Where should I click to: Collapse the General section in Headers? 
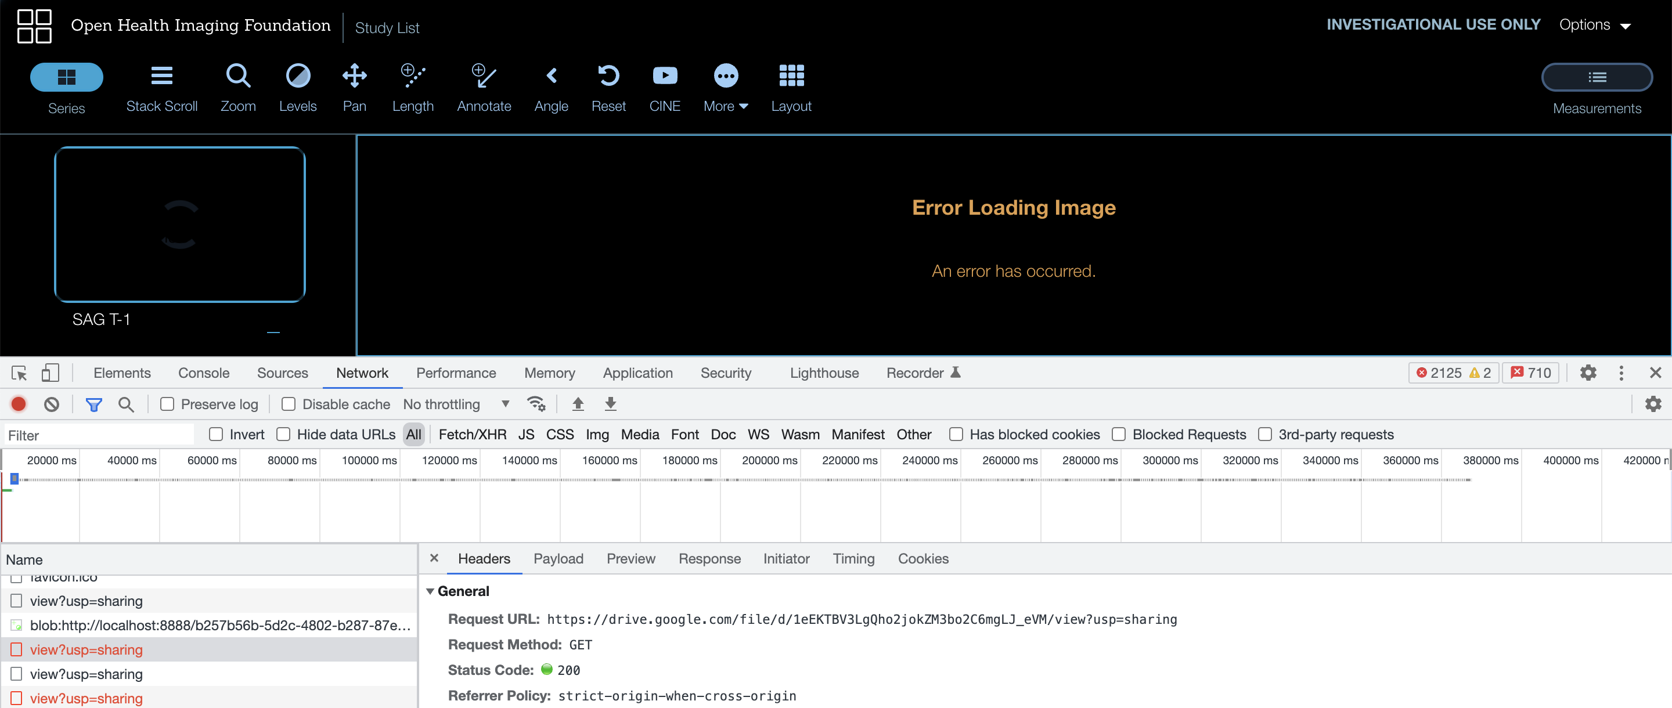tap(430, 591)
